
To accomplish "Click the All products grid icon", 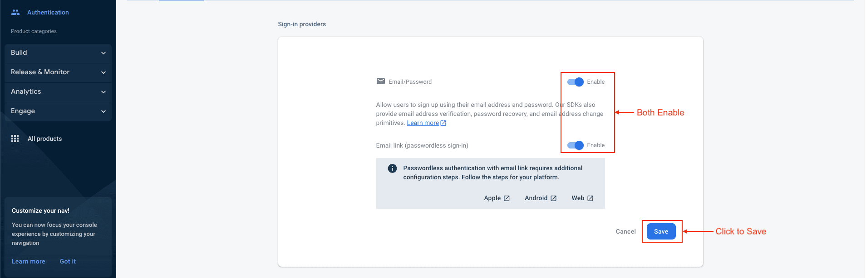I will tap(15, 139).
